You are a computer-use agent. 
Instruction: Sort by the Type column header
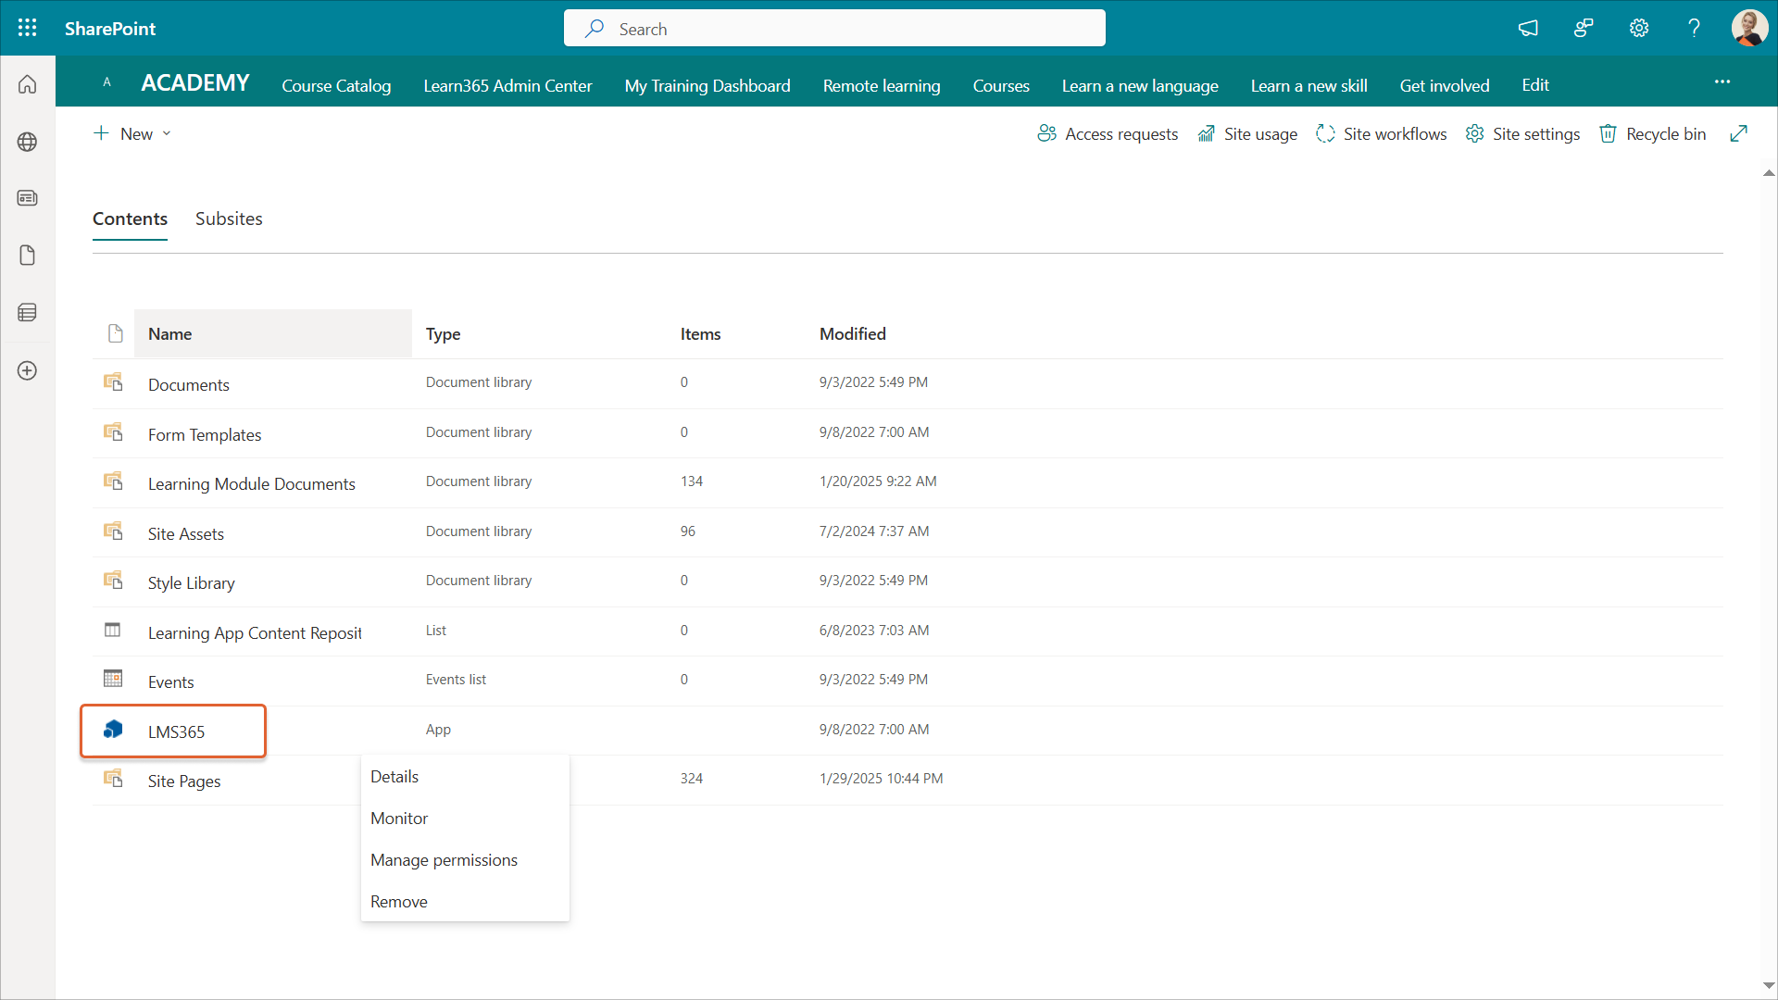point(444,333)
